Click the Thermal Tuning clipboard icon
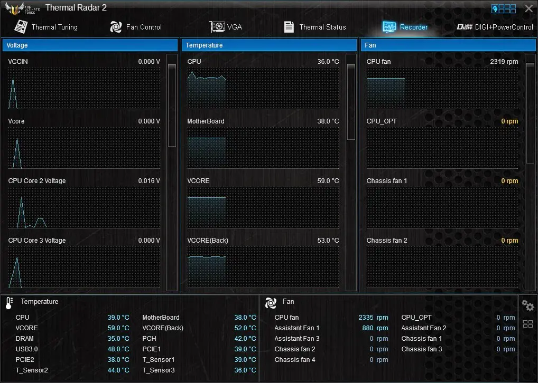The image size is (538, 383). [x=21, y=27]
